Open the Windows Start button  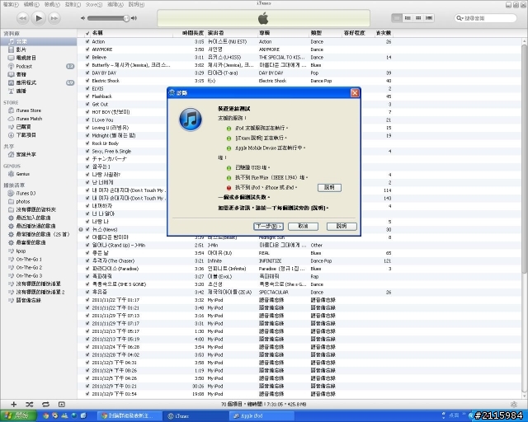pyautogui.click(x=18, y=416)
